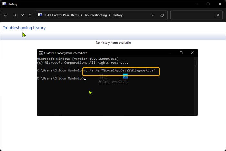Maximize the cmd.exe window
Image resolution: width=226 pixels, height=151 pixels.
[x=181, y=53]
